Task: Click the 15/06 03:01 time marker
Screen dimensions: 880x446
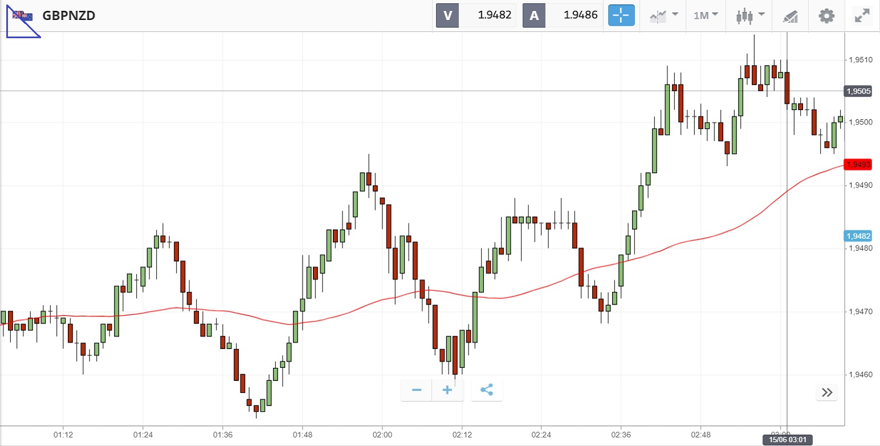Action: (x=787, y=440)
